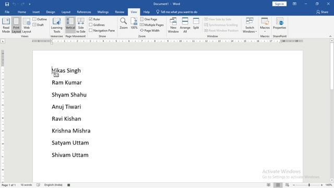
Task: Open a New Window
Action: [x=173, y=25]
